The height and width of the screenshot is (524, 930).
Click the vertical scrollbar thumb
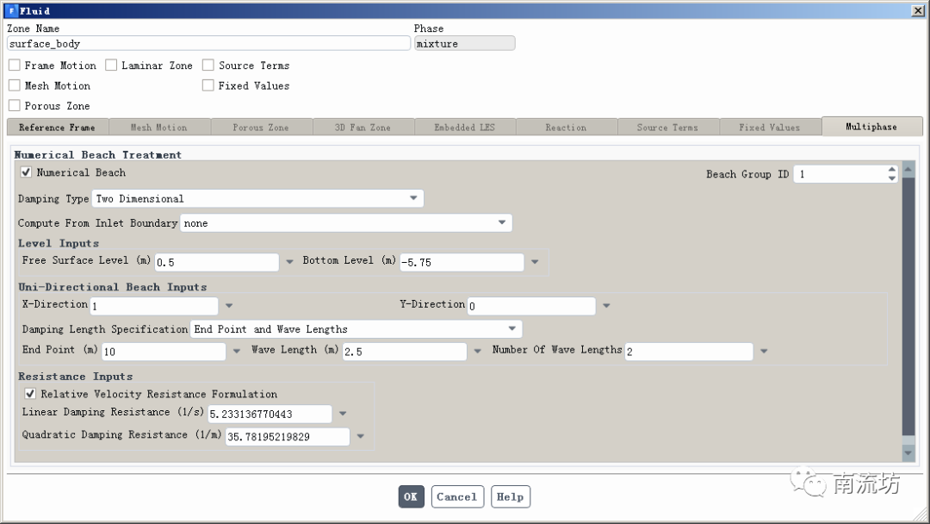908,306
